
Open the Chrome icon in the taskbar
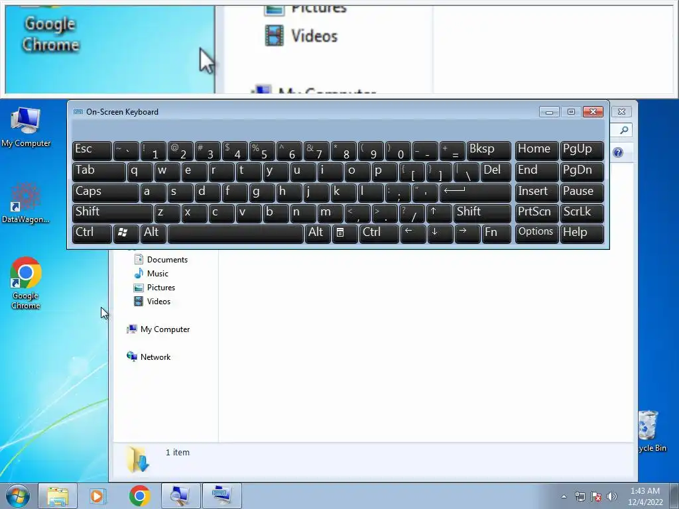pyautogui.click(x=139, y=496)
